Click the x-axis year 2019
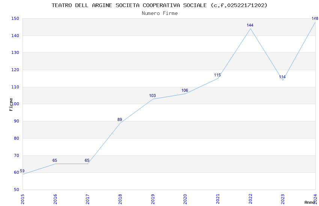This screenshot has width=319, height=206. 153,199
